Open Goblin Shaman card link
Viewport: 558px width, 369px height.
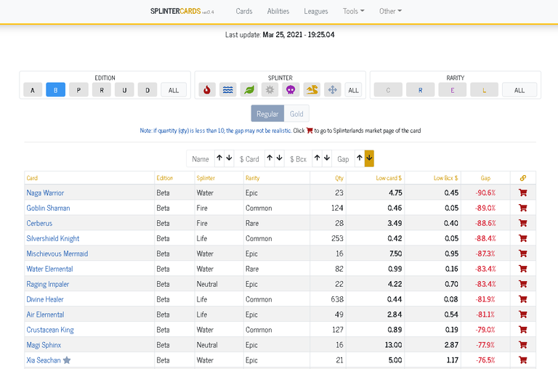pyautogui.click(x=48, y=208)
